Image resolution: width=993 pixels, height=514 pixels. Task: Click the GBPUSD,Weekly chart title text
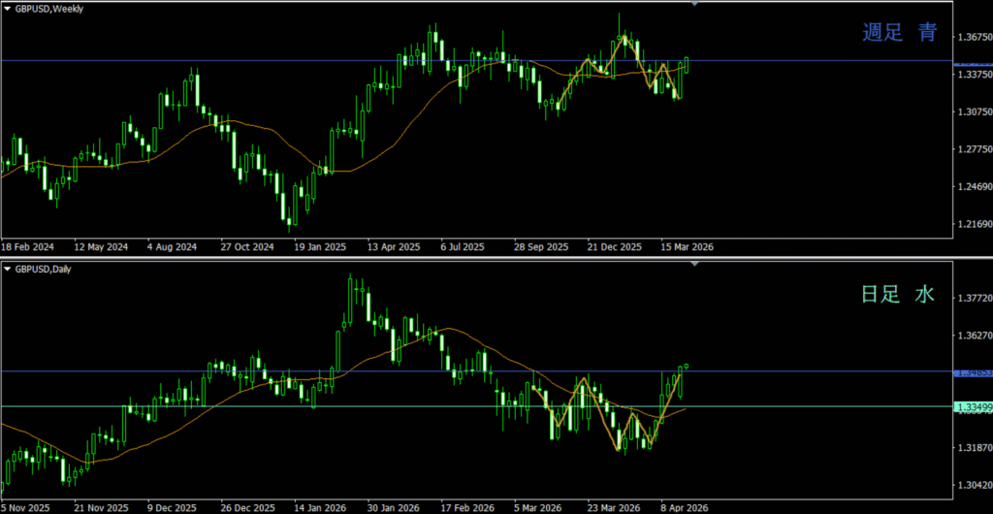[49, 9]
